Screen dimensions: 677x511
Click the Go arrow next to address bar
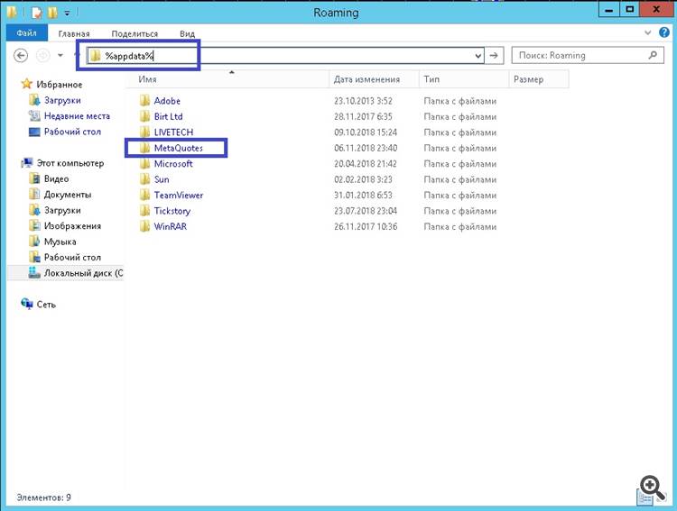[494, 56]
